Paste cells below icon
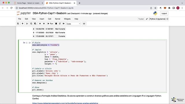Screen dimensions: 185x104 point(35,24)
